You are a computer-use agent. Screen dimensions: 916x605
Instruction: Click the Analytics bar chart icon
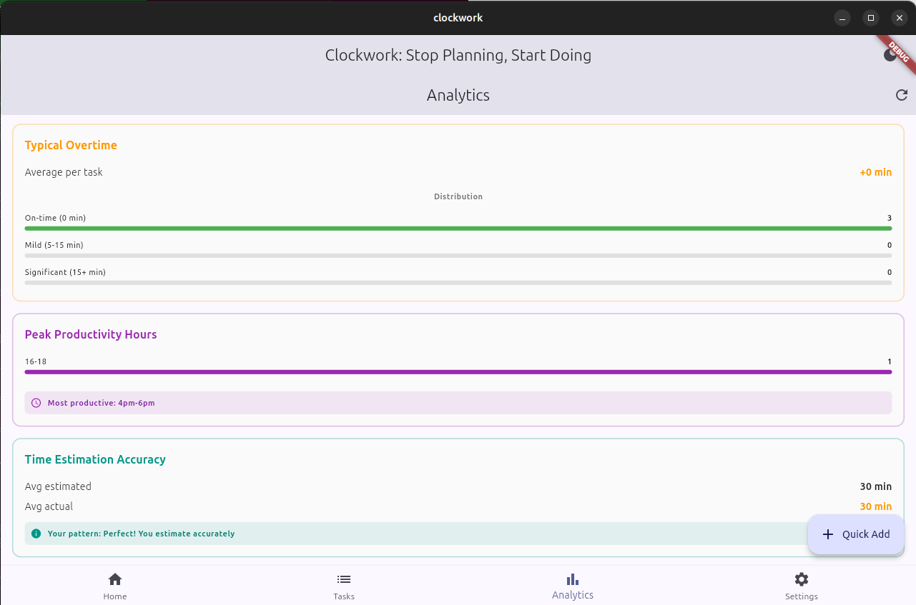[x=573, y=579]
